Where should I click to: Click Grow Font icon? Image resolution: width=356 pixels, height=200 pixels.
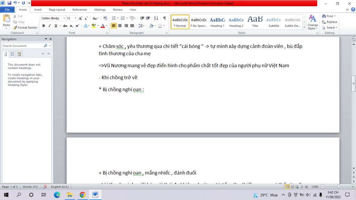point(80,18)
